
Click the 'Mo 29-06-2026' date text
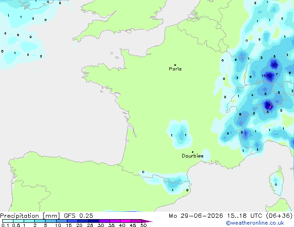click(x=196, y=216)
